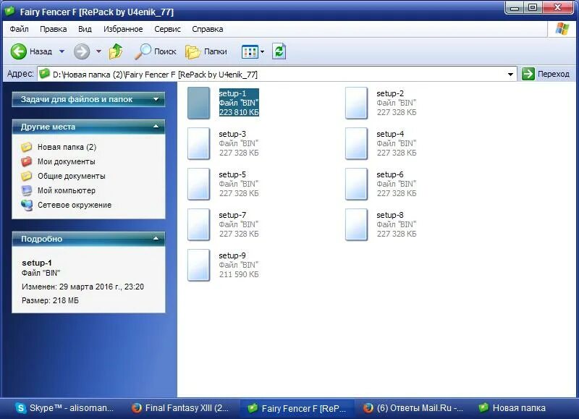
Task: Open the Сервис menu
Action: (x=167, y=29)
